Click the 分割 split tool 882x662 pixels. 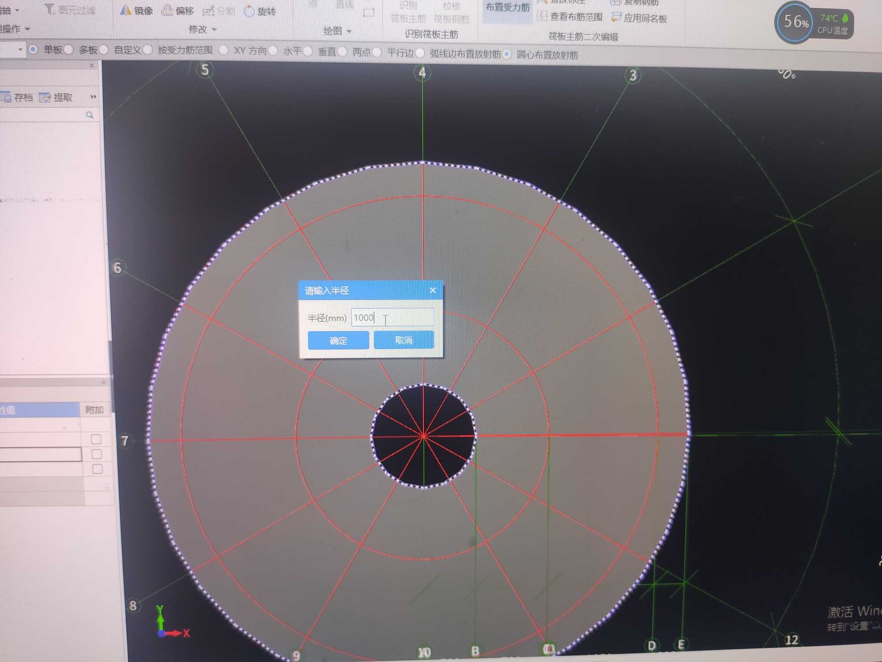click(218, 11)
